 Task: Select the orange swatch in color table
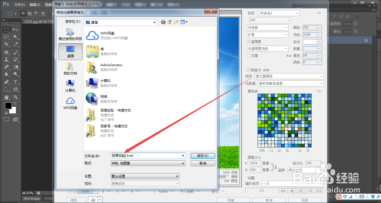coord(282,129)
